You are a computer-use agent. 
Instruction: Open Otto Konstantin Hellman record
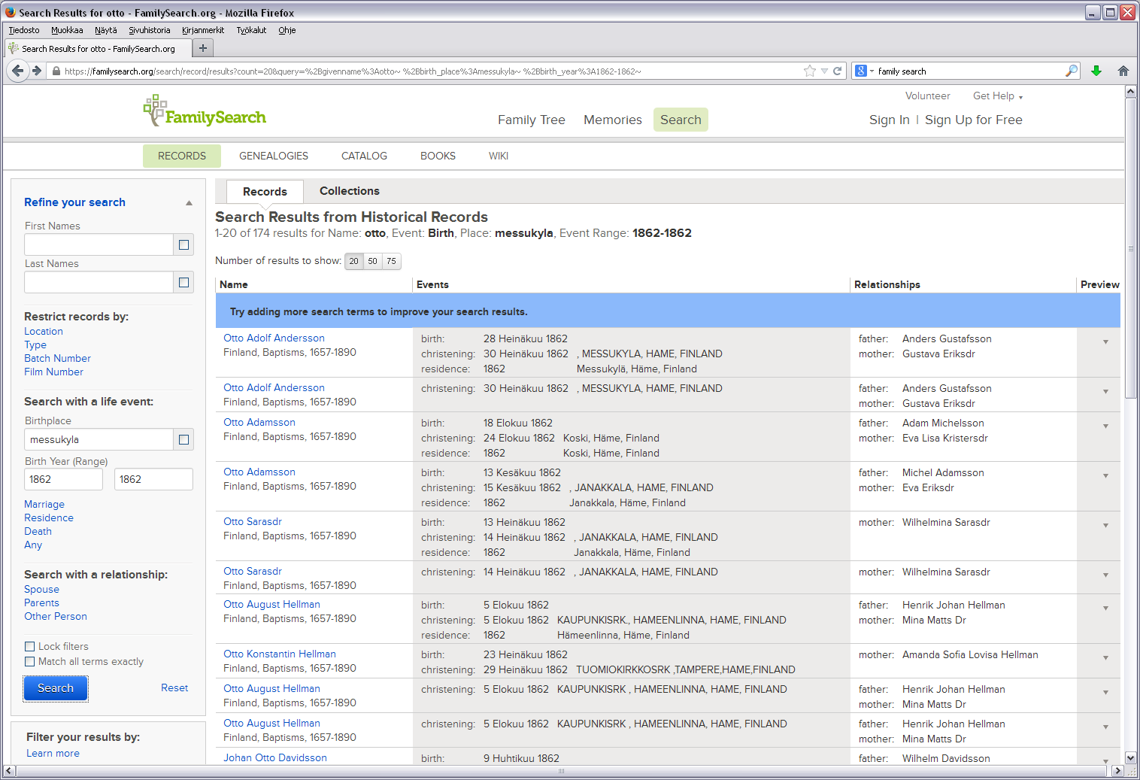tap(280, 654)
